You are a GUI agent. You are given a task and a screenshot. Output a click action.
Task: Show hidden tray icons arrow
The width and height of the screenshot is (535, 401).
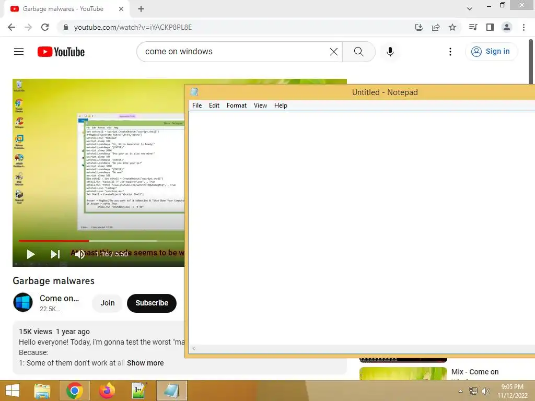[461, 391]
